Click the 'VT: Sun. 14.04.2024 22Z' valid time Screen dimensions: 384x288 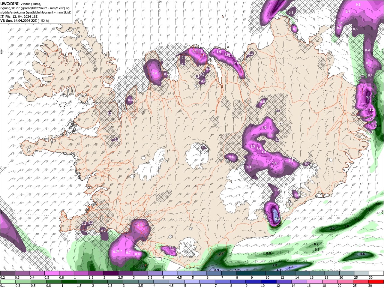tap(18, 21)
